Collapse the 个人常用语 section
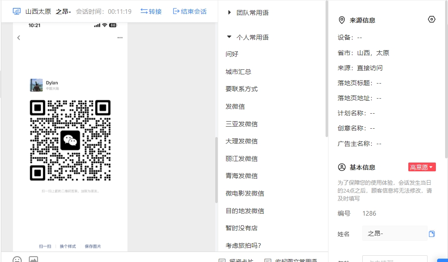This screenshot has width=448, height=262. pos(248,38)
